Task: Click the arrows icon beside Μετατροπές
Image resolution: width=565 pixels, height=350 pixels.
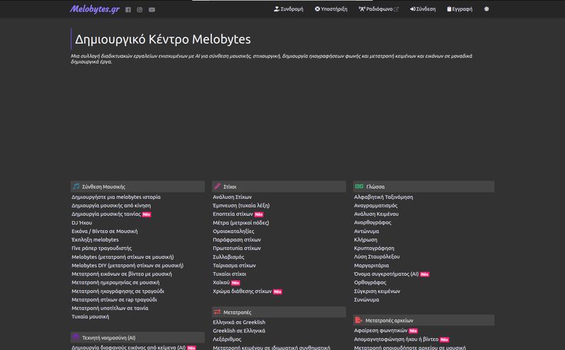Action: pyautogui.click(x=217, y=312)
